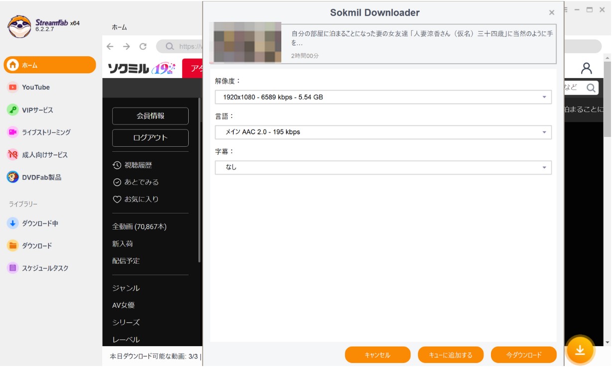Open the YouTube section
The width and height of the screenshot is (612, 367).
[x=35, y=87]
